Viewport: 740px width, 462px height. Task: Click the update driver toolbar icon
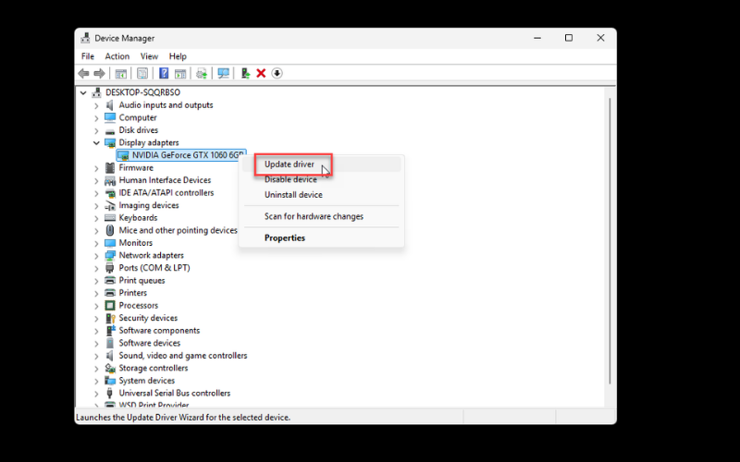(245, 73)
